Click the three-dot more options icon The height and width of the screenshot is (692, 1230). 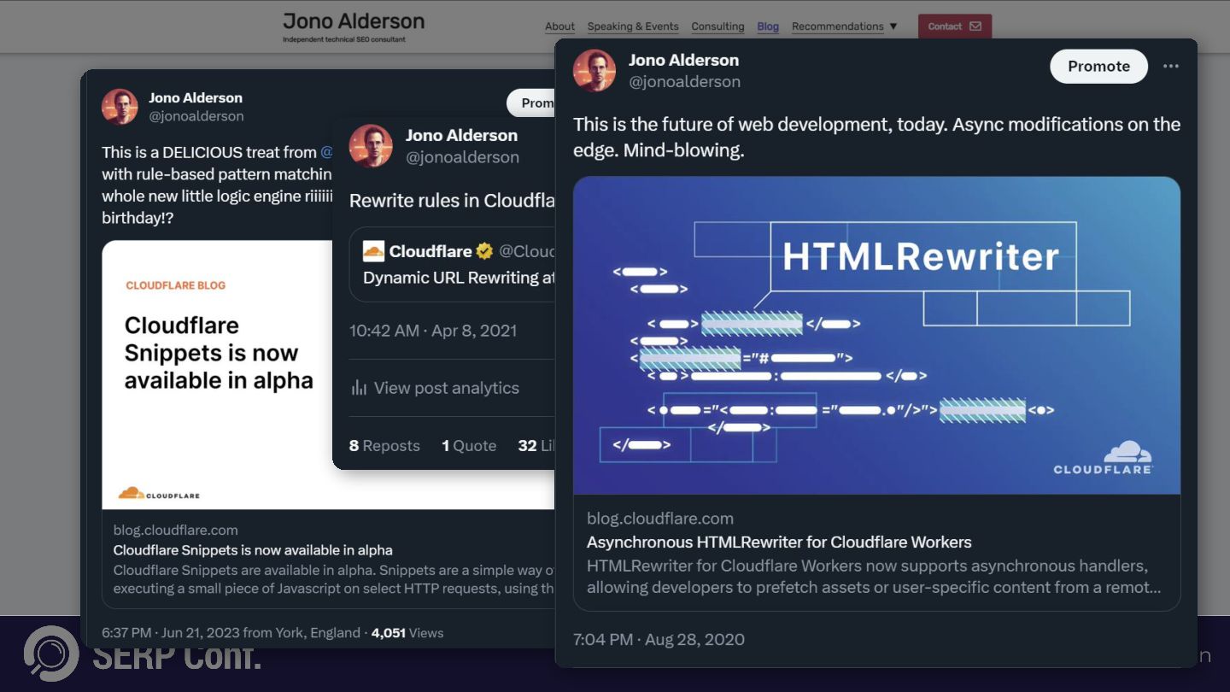pos(1170,67)
